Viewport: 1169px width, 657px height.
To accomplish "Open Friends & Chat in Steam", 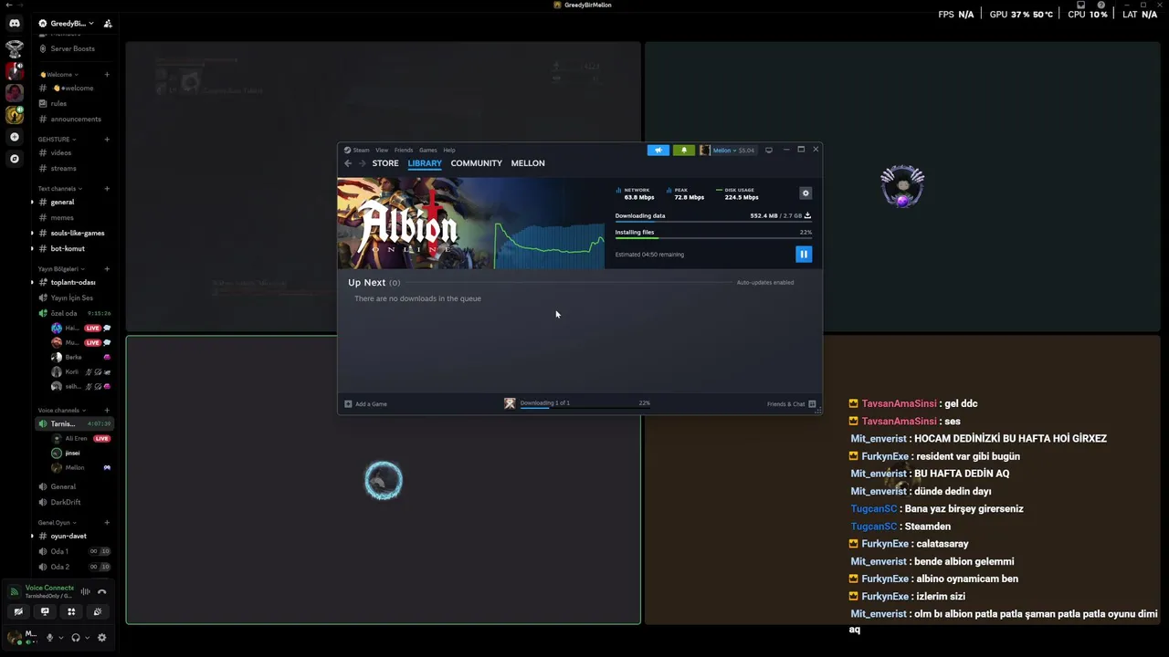I will click(x=791, y=403).
